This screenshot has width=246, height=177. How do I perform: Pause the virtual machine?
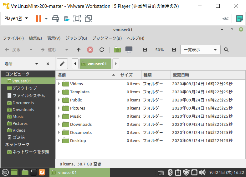(x=38, y=19)
